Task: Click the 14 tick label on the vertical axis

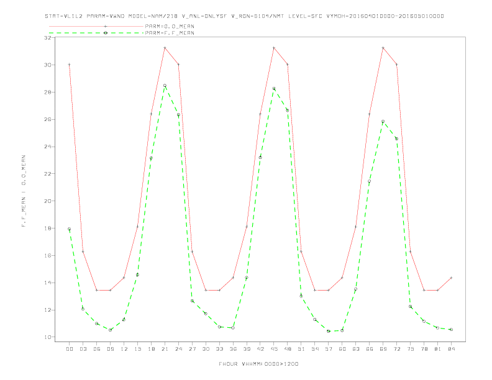Action: click(47, 283)
